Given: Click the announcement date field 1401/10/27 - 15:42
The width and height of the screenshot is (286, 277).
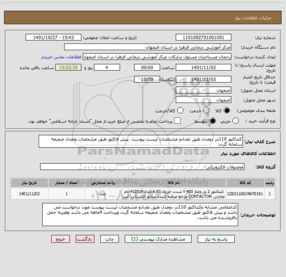Looking at the screenshot, I should tap(54, 37).
